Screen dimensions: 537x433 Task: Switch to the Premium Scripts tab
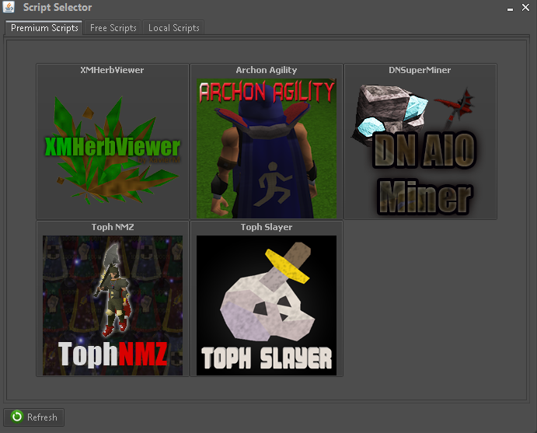44,28
